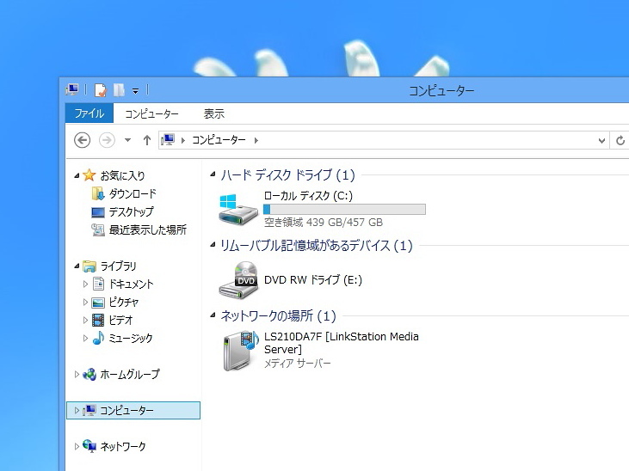Viewport: 629px width, 471px height.
Task: Expand the ホームグループ tree node
Action: pyautogui.click(x=77, y=375)
